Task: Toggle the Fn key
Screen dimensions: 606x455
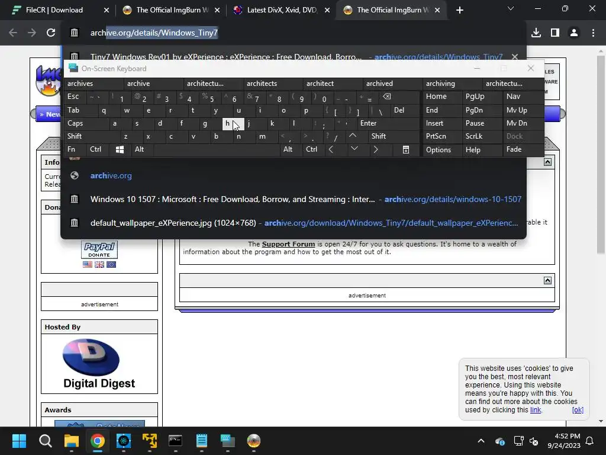Action: pos(75,149)
